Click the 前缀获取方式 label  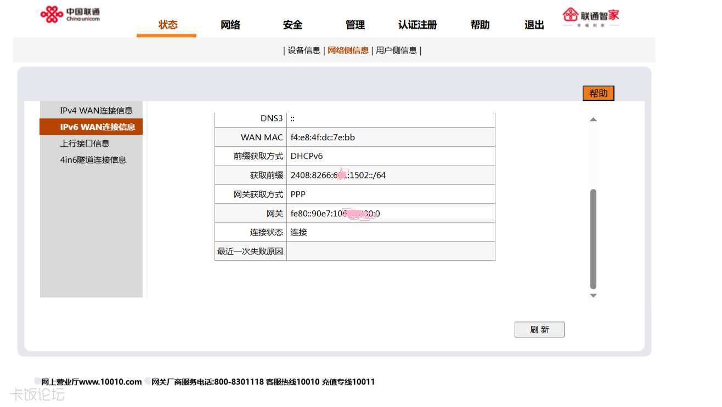click(x=258, y=157)
